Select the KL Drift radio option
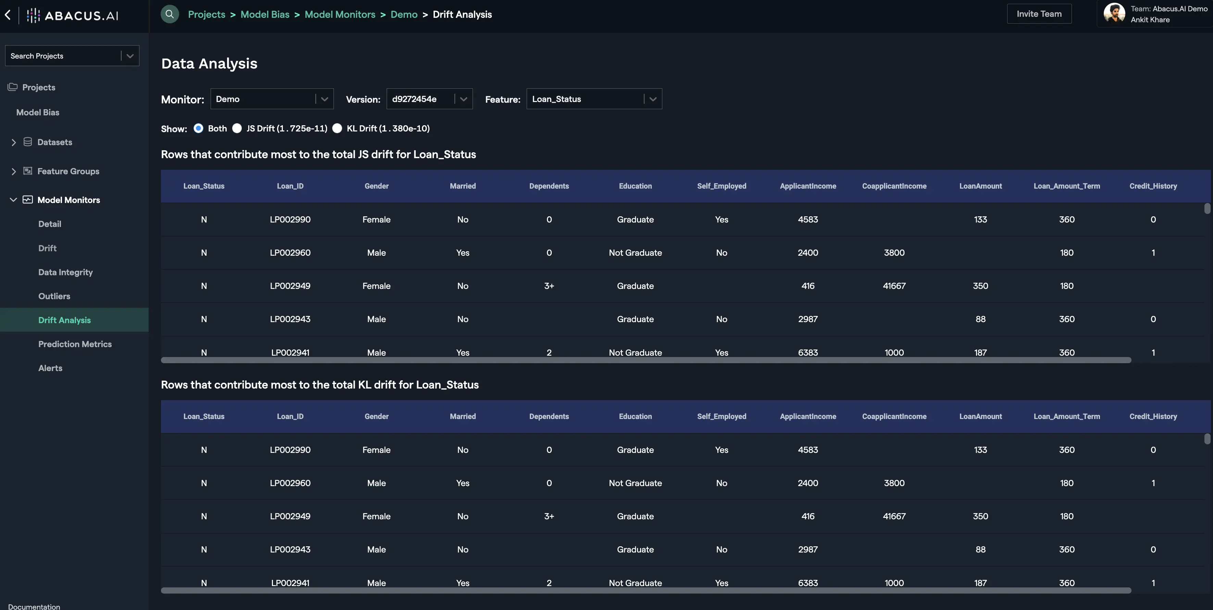 pos(337,128)
